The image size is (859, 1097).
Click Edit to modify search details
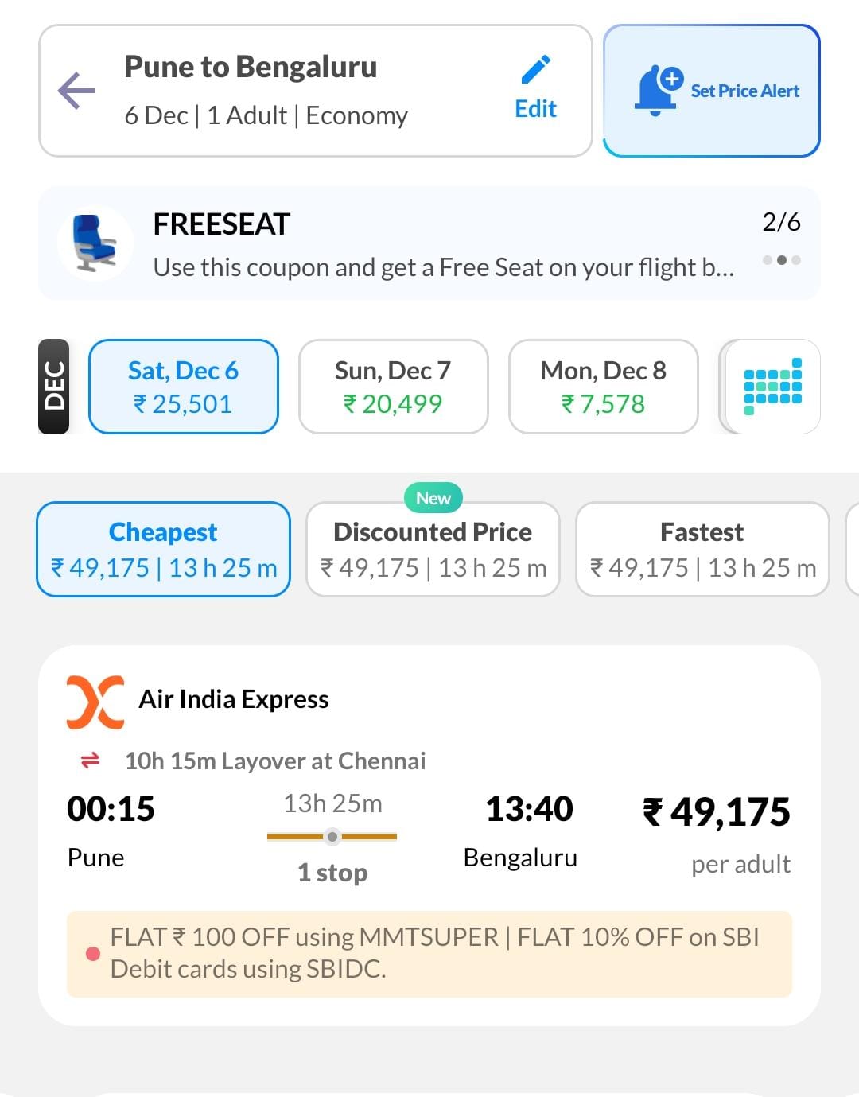click(x=535, y=109)
